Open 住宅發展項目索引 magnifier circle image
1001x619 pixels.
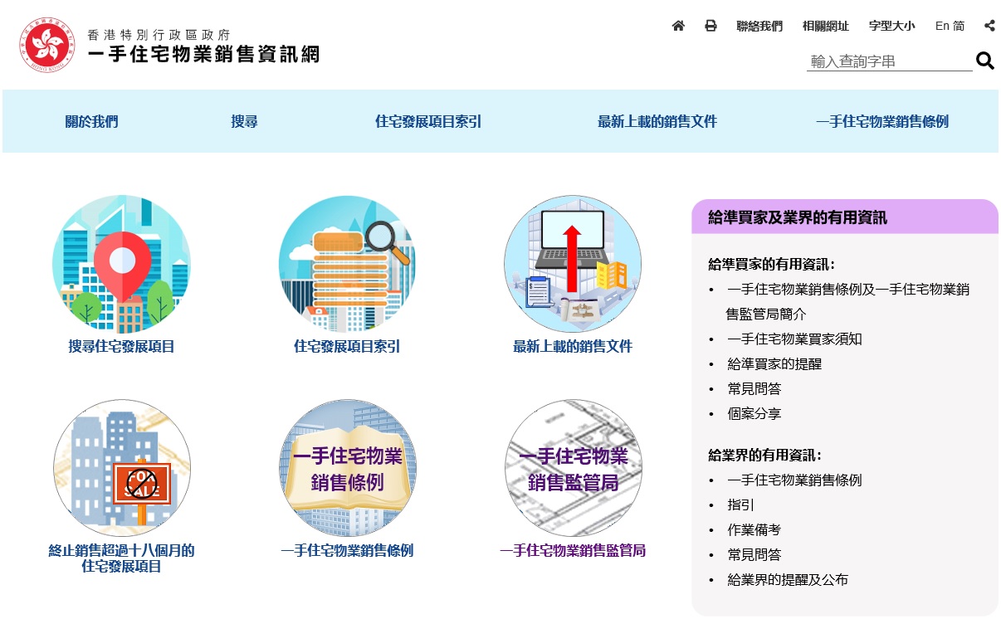coord(347,264)
